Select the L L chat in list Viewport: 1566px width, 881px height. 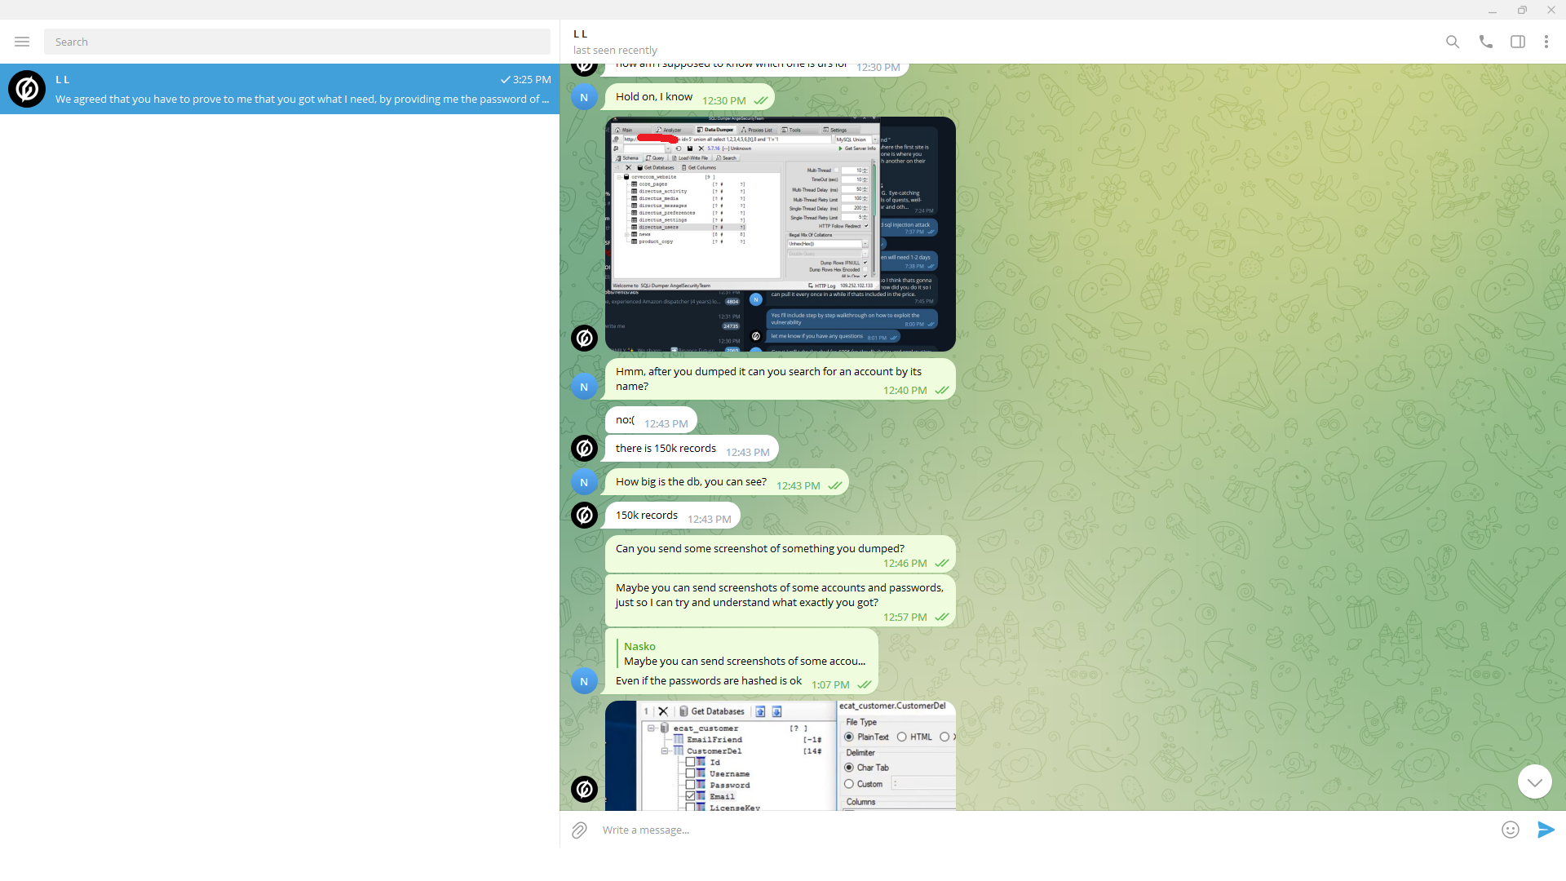click(280, 89)
